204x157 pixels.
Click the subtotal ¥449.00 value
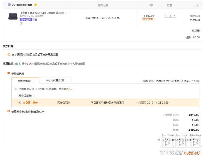pos(195,20)
